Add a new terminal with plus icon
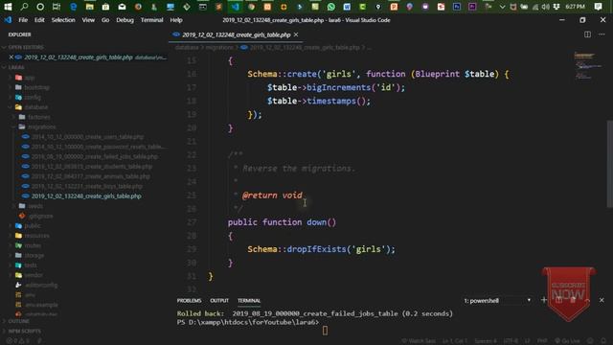Image resolution: width=613 pixels, height=345 pixels. pyautogui.click(x=544, y=300)
